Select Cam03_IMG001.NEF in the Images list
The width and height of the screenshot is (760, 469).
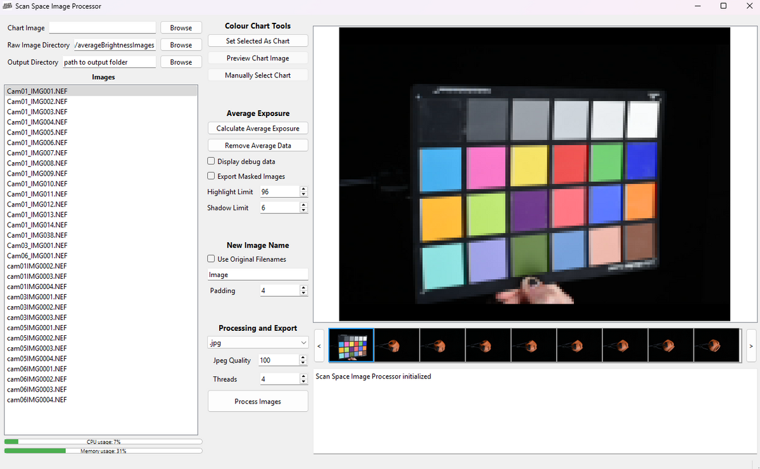[101, 245]
